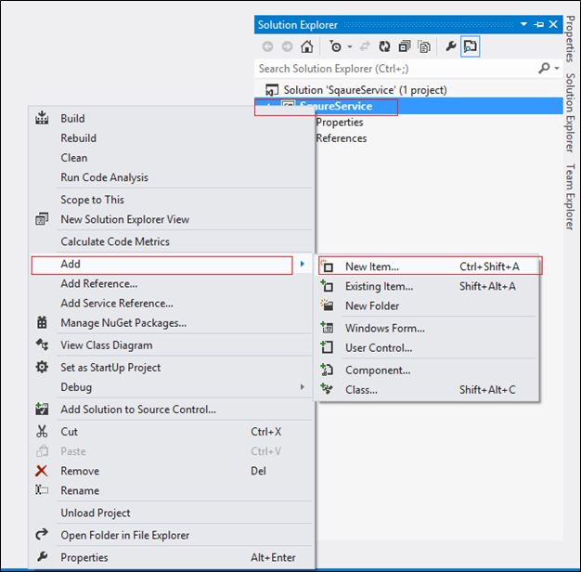Click the search magnifier icon
This screenshot has width=581, height=572.
(544, 68)
